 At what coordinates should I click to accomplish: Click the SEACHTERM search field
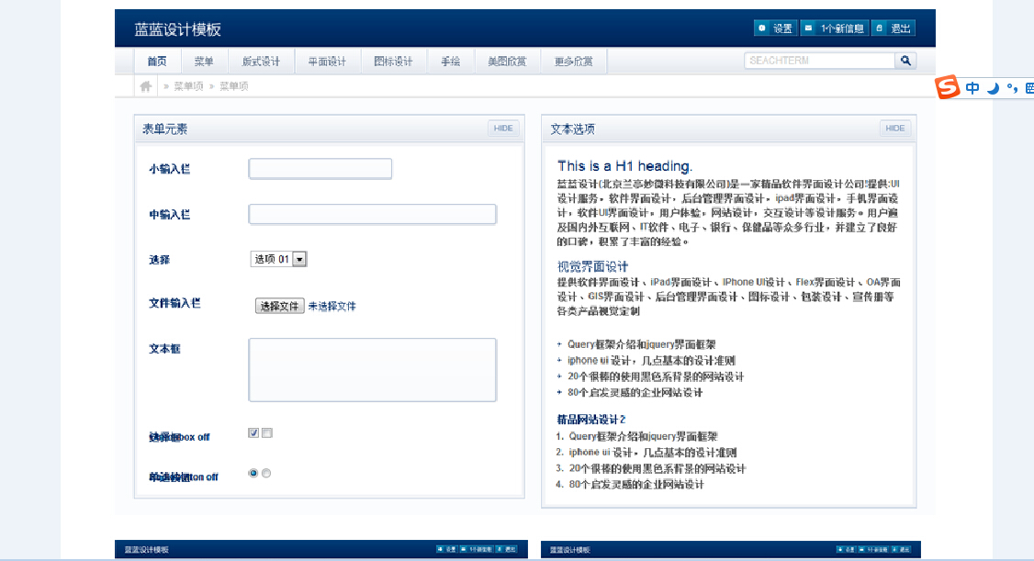(x=819, y=61)
